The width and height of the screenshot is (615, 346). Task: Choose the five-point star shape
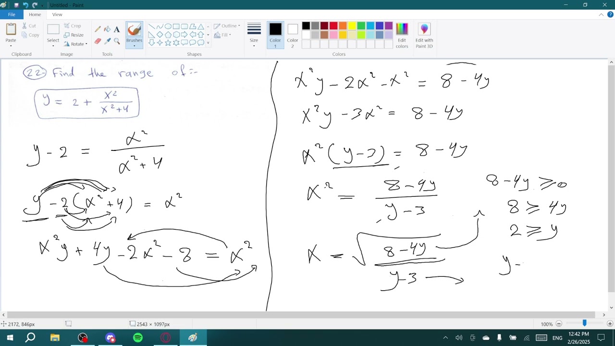click(168, 43)
